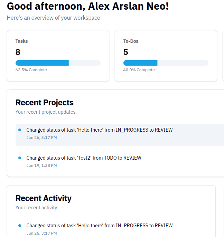Open the 'Hello there' entry in Recent Activity
This screenshot has width=224, height=237.
click(100, 226)
